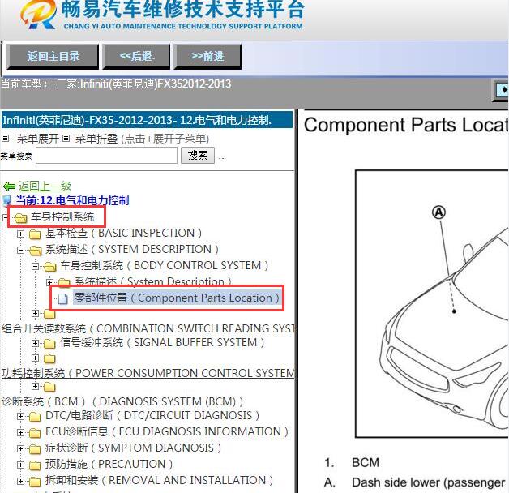The width and height of the screenshot is (509, 493).
Task: Click the 搜索 search button
Action: pyautogui.click(x=198, y=155)
